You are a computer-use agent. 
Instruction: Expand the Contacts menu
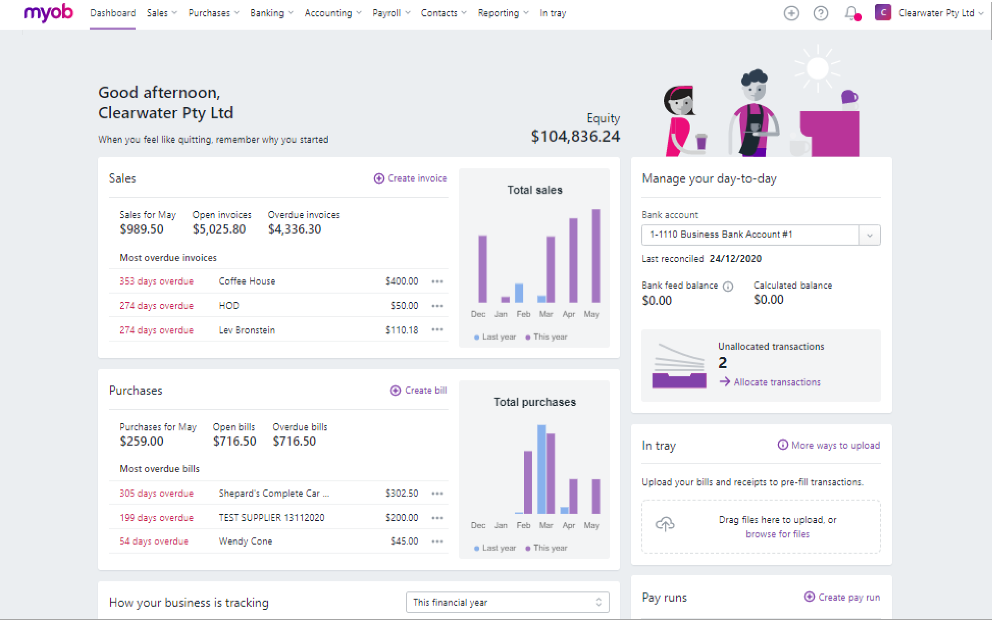pos(444,13)
